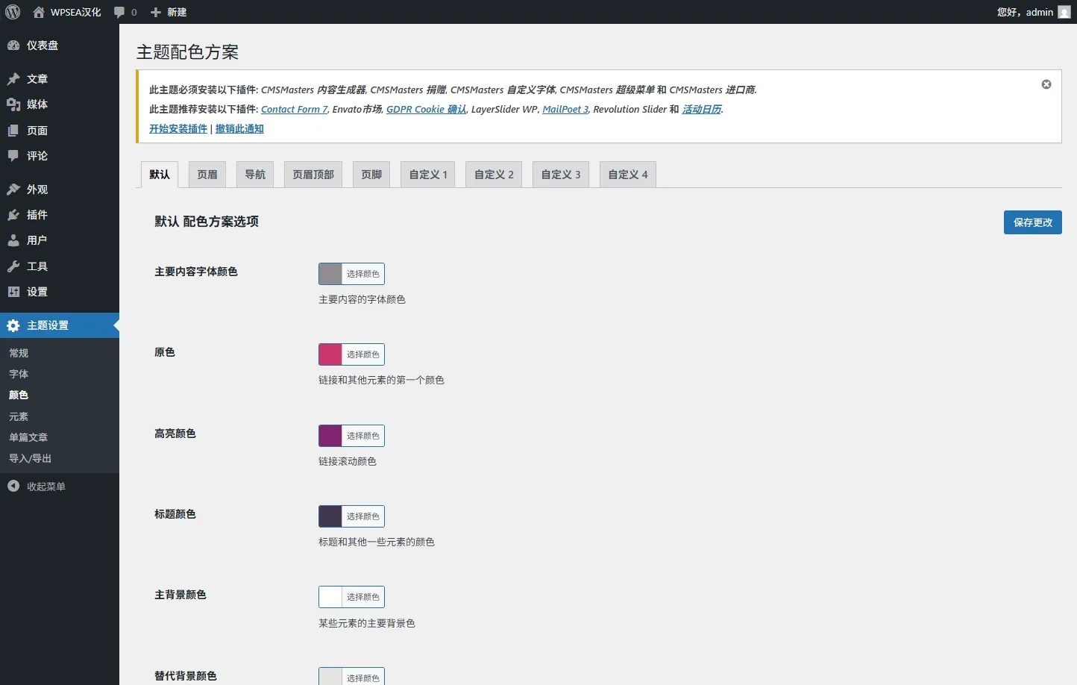Go to 插件 plugins menu
Image resolution: width=1077 pixels, height=685 pixels.
tap(37, 215)
